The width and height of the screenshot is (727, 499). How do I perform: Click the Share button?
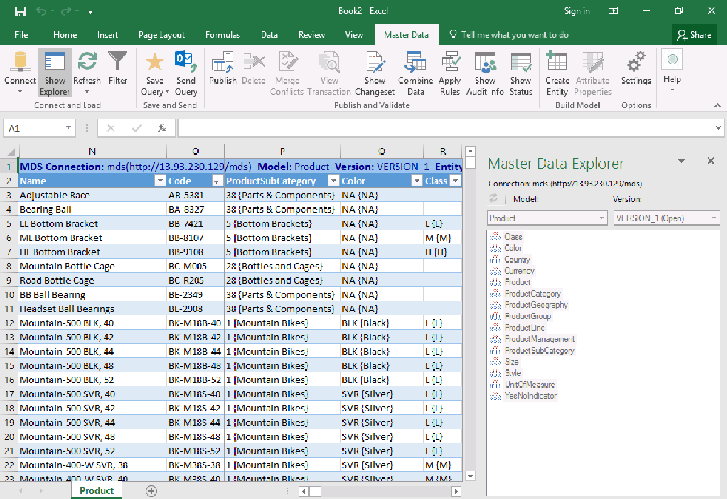[x=694, y=35]
